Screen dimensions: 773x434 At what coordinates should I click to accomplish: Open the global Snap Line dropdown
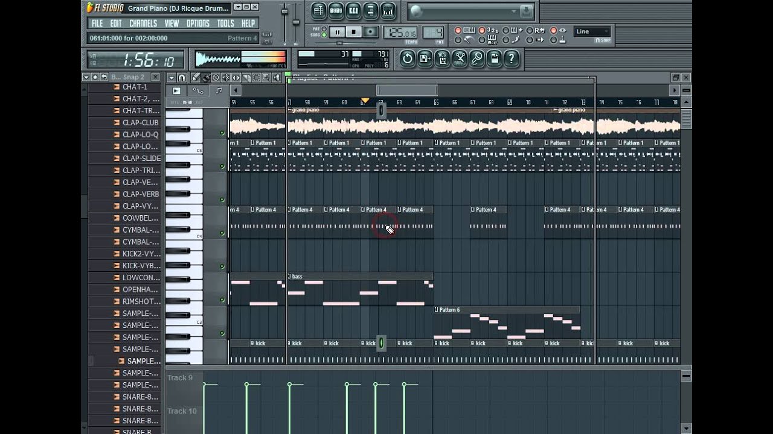[592, 31]
